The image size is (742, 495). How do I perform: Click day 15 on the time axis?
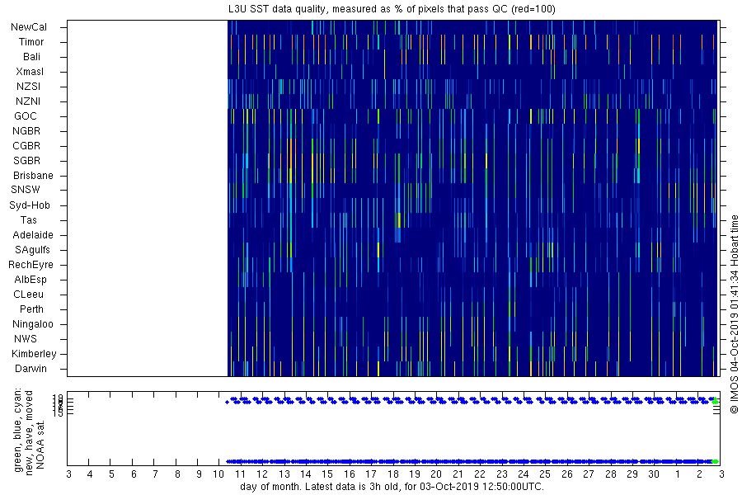tap(327, 474)
